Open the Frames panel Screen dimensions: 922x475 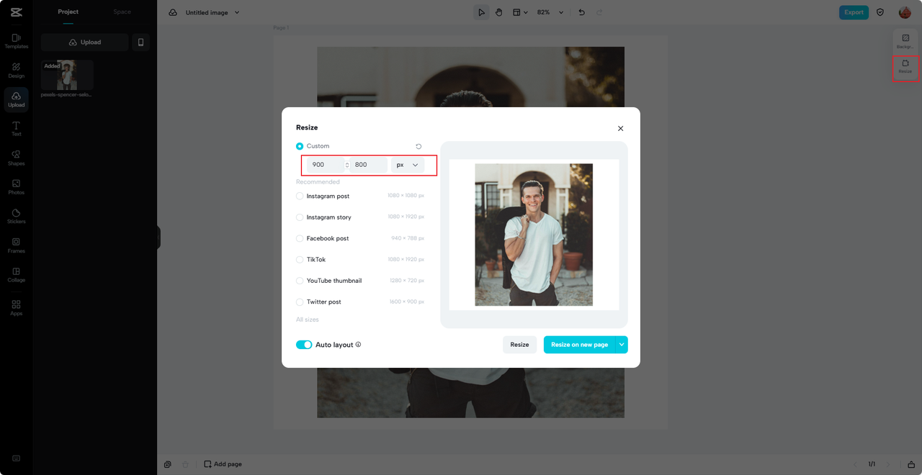(x=16, y=245)
